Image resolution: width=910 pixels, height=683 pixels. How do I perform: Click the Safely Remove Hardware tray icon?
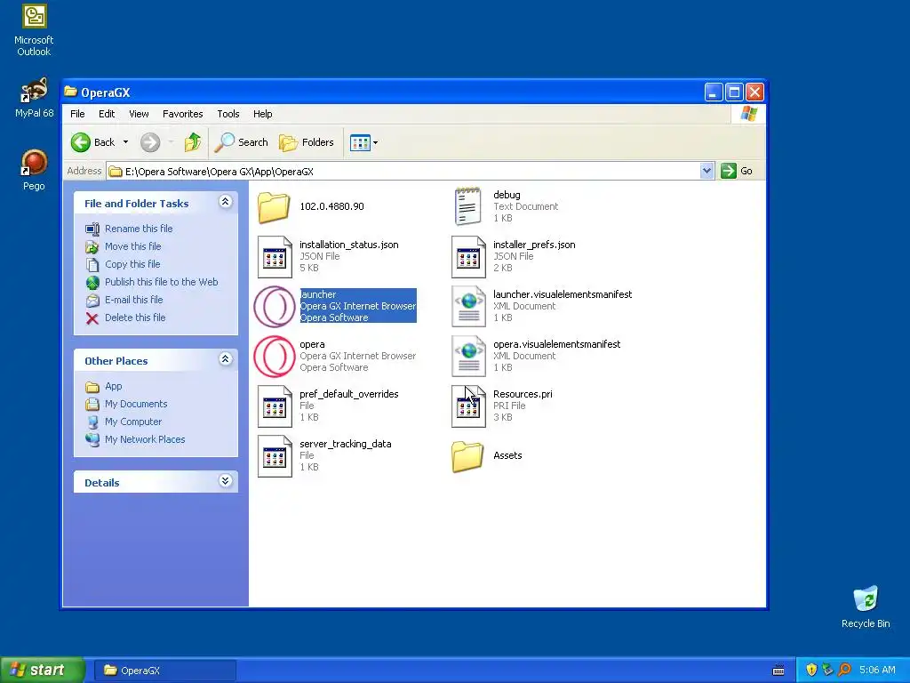click(x=827, y=670)
